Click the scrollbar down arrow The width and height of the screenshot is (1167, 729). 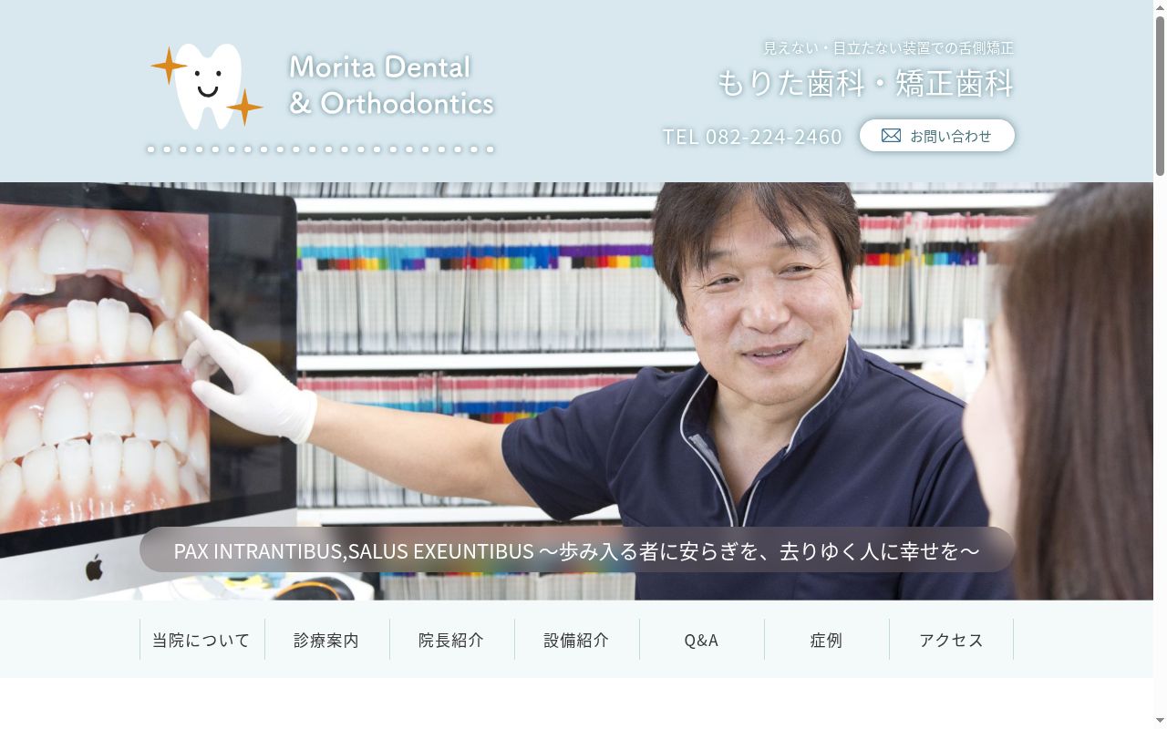point(1160,722)
